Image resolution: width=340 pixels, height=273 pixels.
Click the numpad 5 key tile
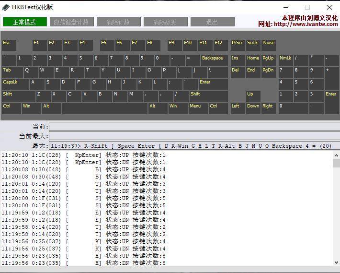click(301, 84)
